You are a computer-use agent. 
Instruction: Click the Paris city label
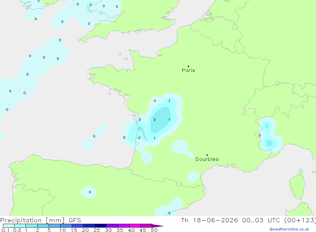(188, 70)
